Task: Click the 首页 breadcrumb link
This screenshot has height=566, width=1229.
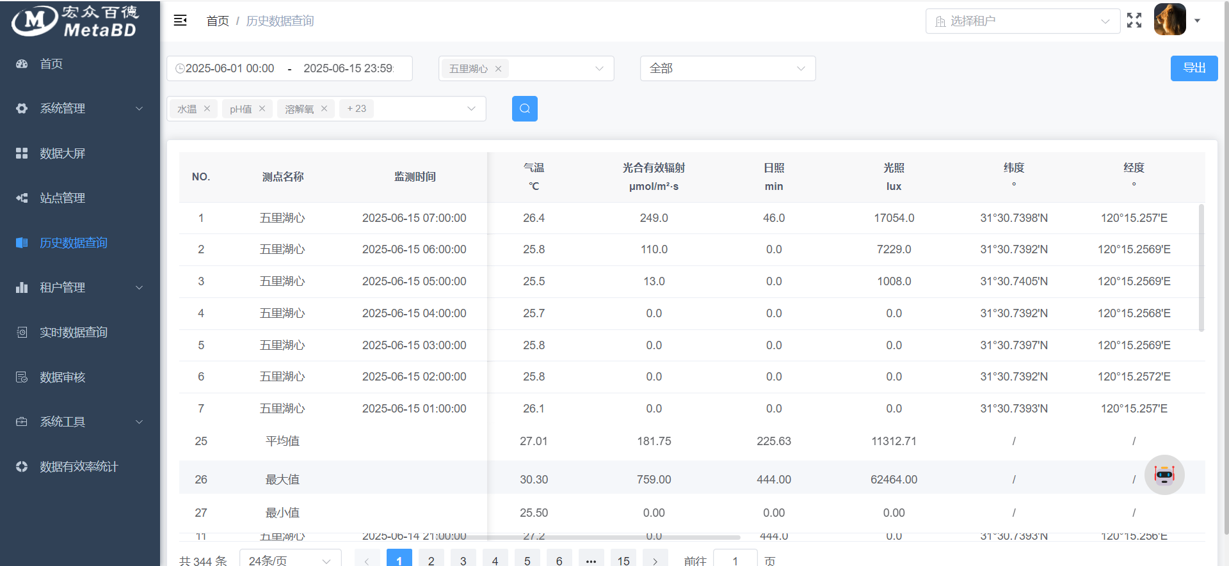Action: (218, 21)
